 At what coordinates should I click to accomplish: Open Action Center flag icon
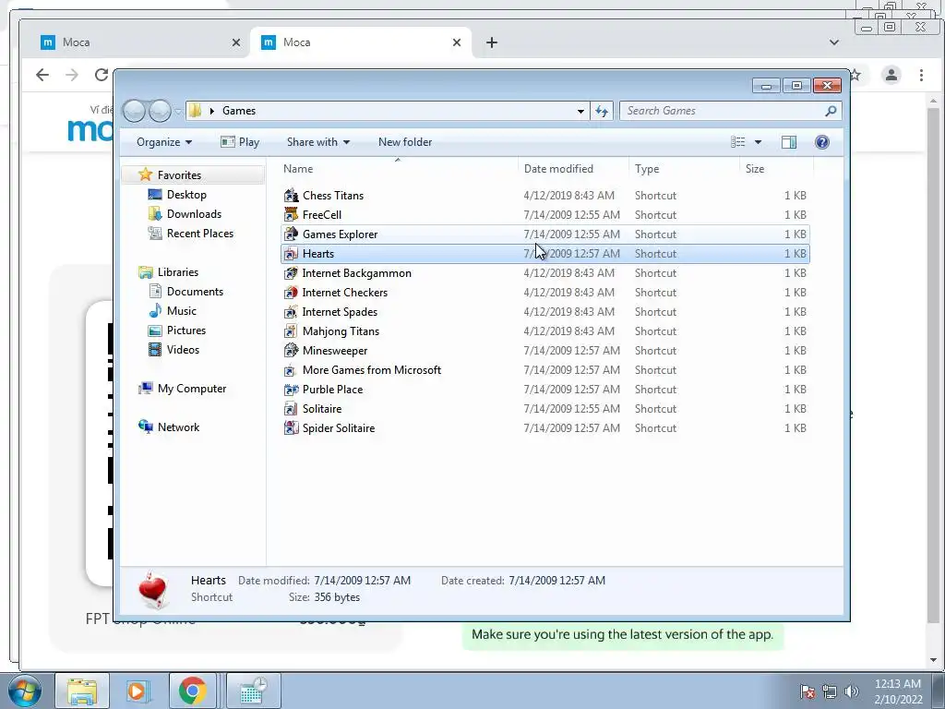click(807, 691)
